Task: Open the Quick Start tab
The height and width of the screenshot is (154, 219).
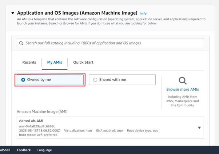Action: click(x=83, y=62)
